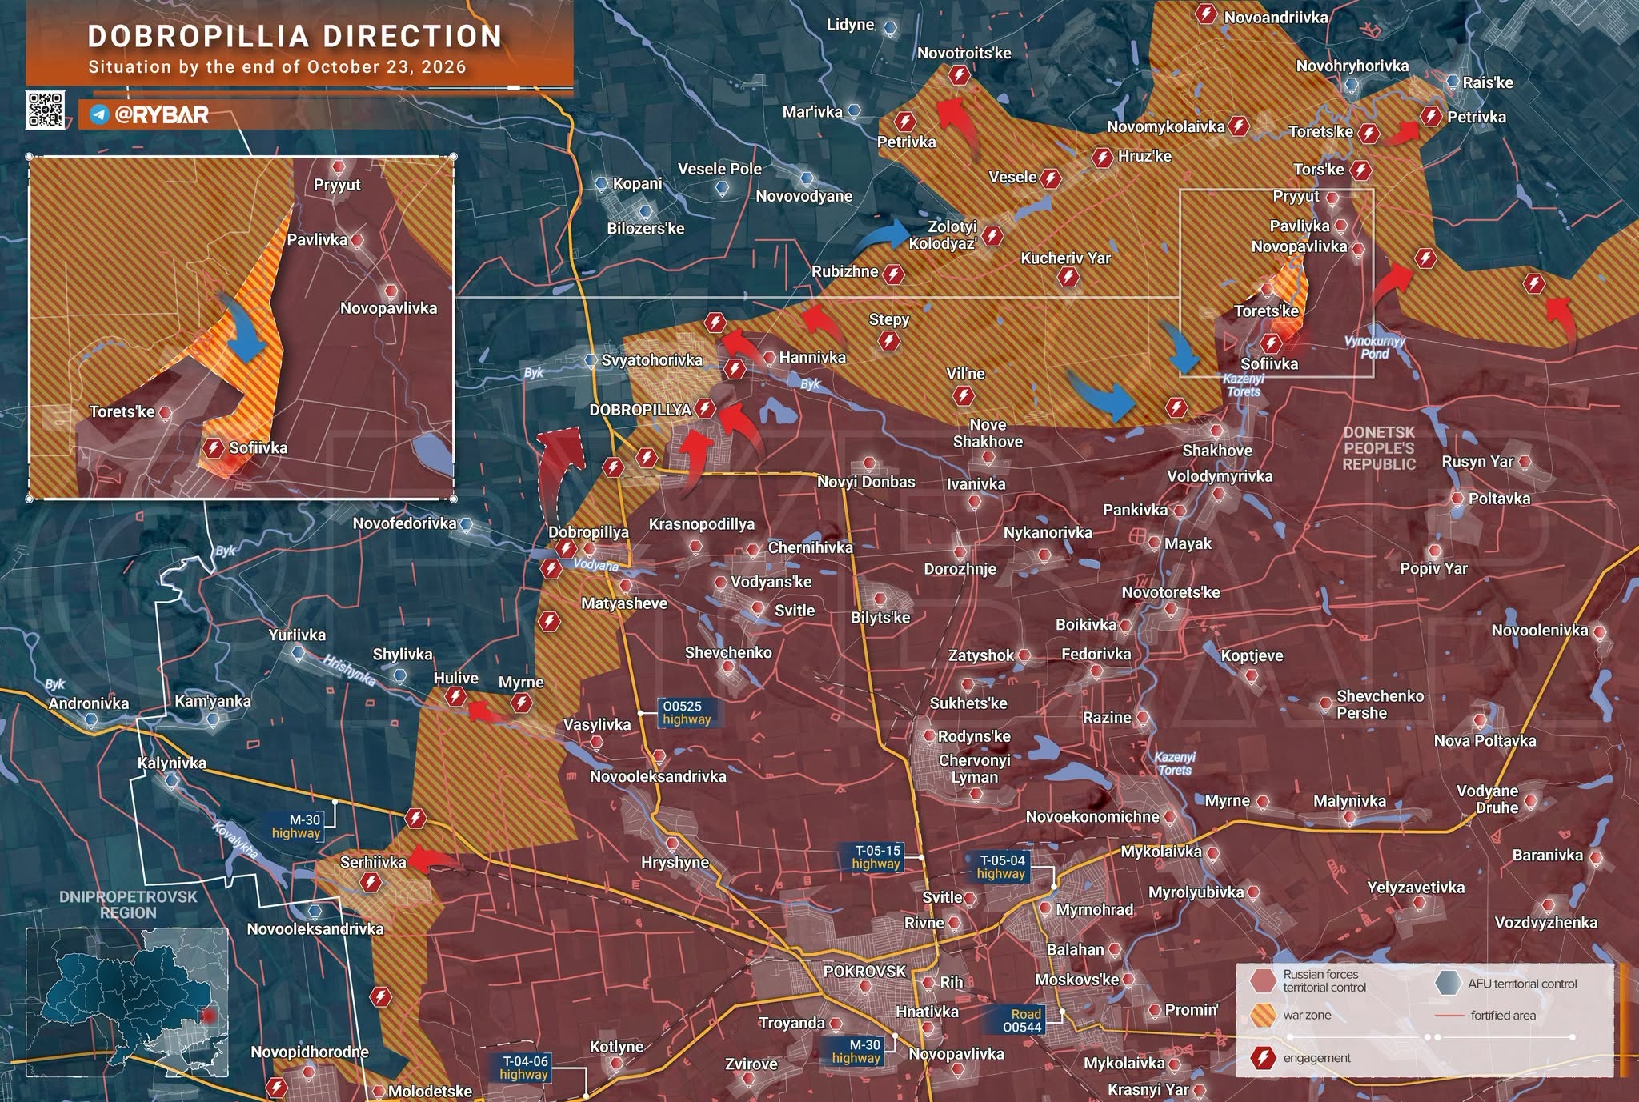Click the blue settlement marker at Lidyne
Image resolution: width=1639 pixels, height=1102 pixels.
(889, 29)
